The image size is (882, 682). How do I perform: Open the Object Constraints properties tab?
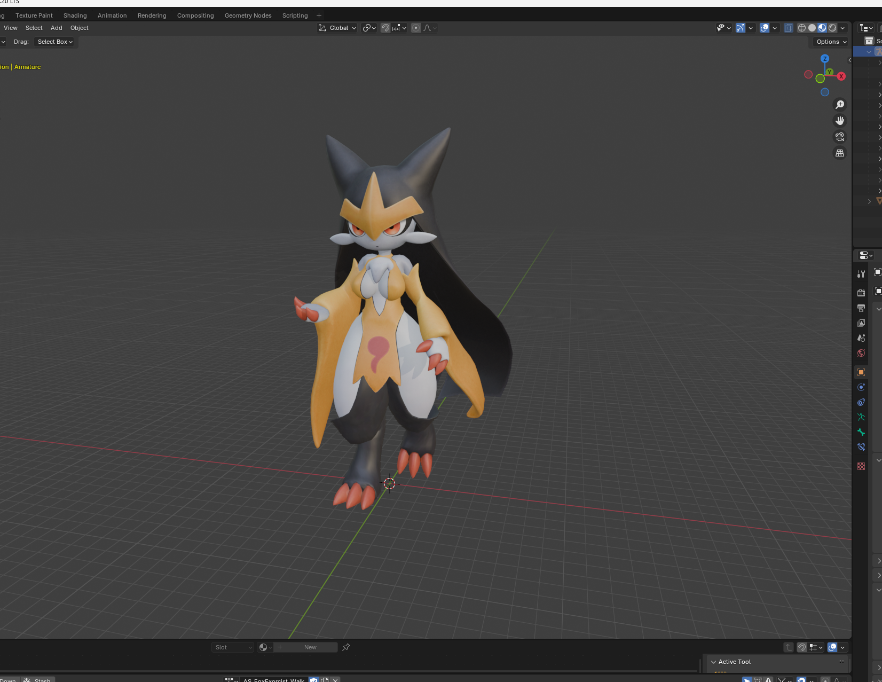pos(861,402)
